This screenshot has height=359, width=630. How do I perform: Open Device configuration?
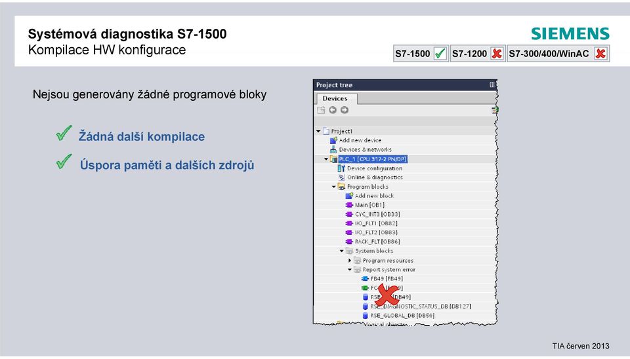click(375, 168)
